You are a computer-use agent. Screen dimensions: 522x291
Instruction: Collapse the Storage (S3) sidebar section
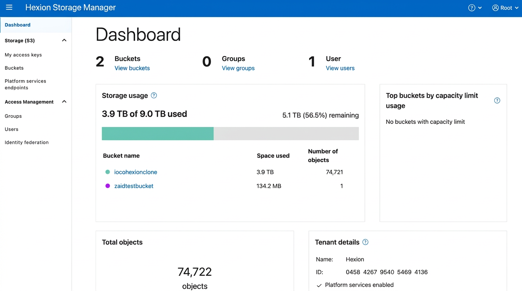click(64, 41)
